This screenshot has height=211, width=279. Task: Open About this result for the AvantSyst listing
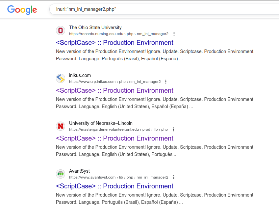pos(173,177)
